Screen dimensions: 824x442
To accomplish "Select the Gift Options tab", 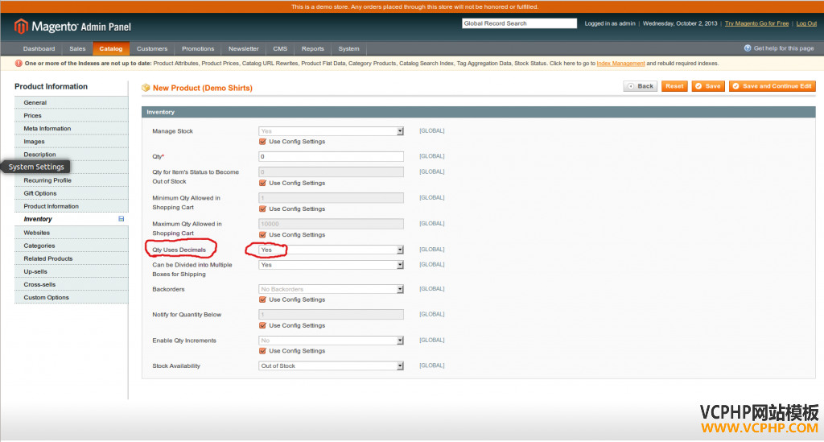I will [x=71, y=193].
